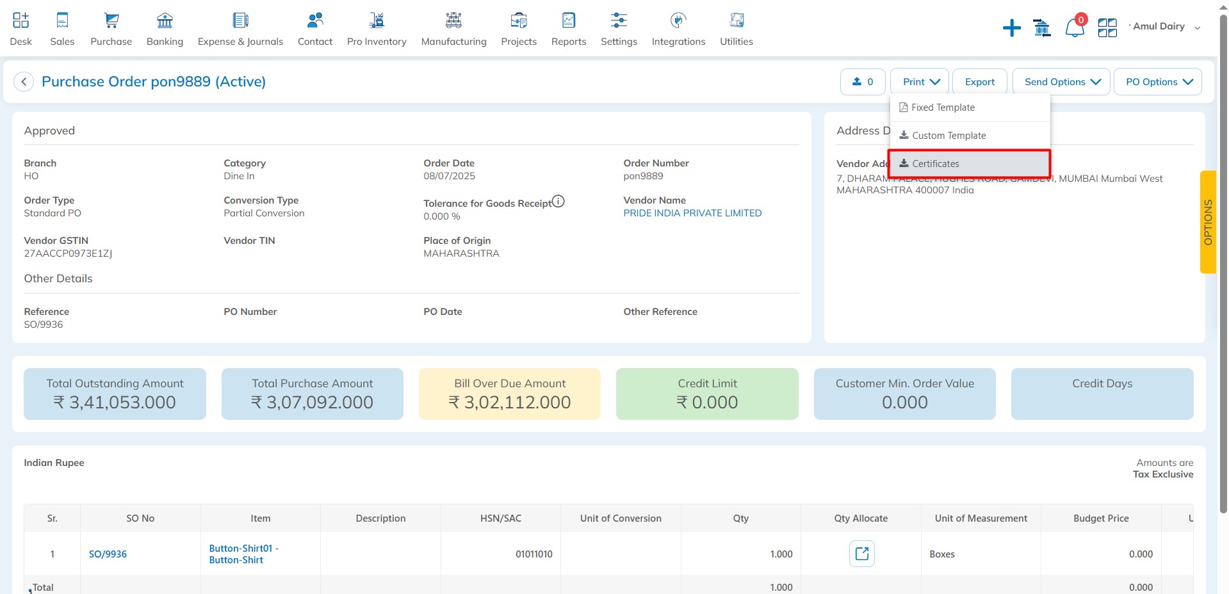Click the blue plus quick-add icon
Image resolution: width=1229 pixels, height=594 pixels.
[1011, 28]
